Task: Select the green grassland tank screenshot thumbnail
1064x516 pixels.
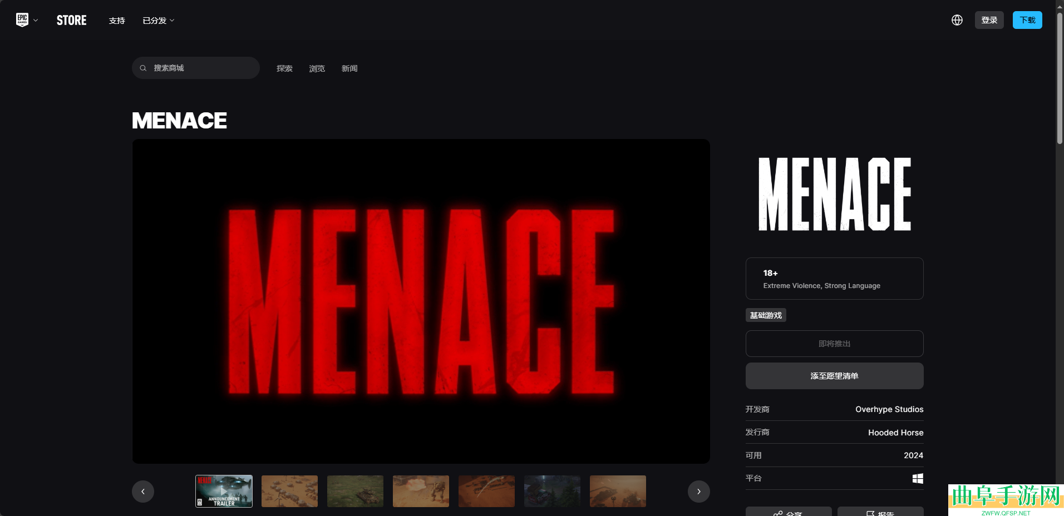Action: pyautogui.click(x=355, y=491)
